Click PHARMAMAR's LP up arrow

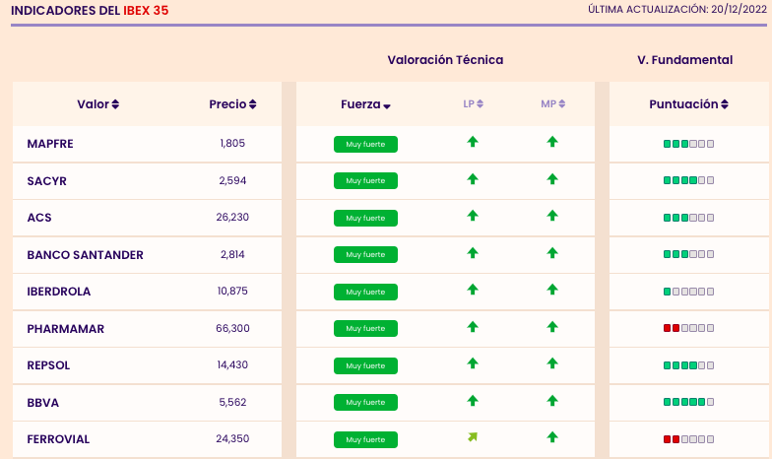click(473, 327)
